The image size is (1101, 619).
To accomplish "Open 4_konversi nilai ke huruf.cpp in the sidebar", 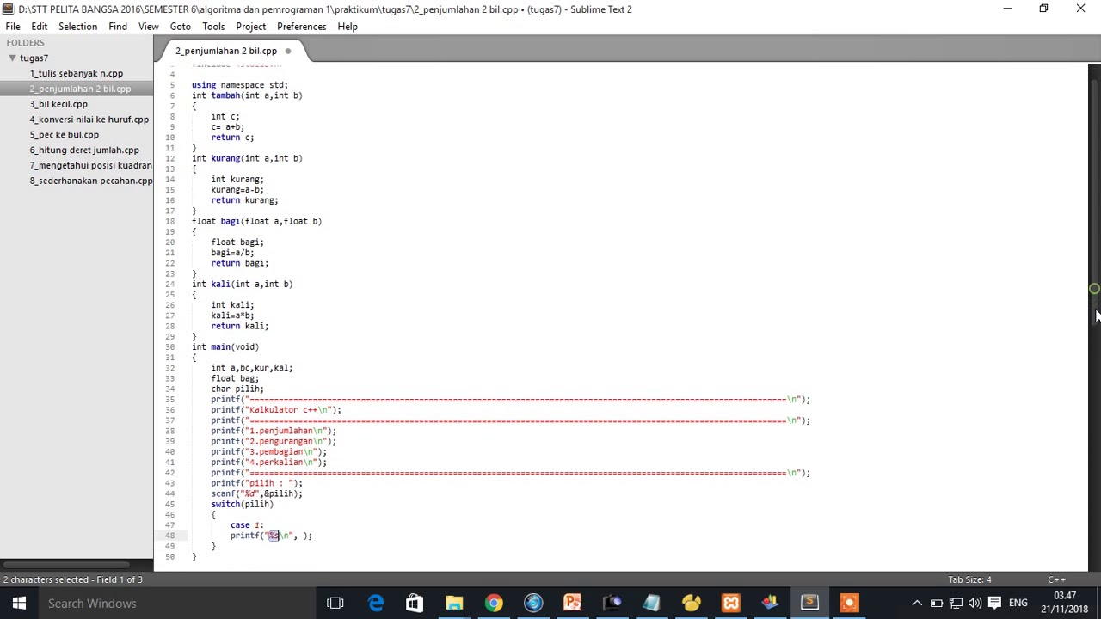I will 89,120.
